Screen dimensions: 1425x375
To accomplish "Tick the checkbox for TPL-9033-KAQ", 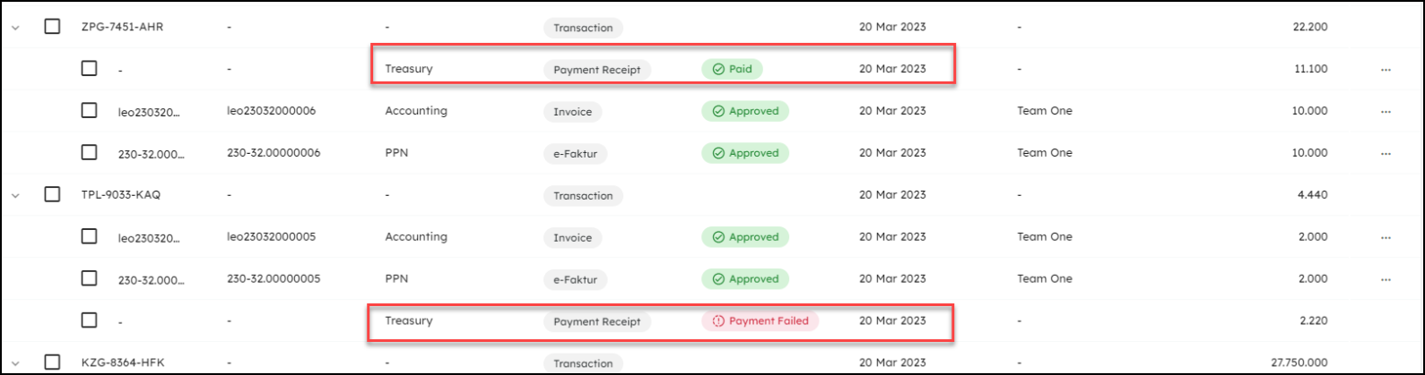I will click(x=52, y=194).
